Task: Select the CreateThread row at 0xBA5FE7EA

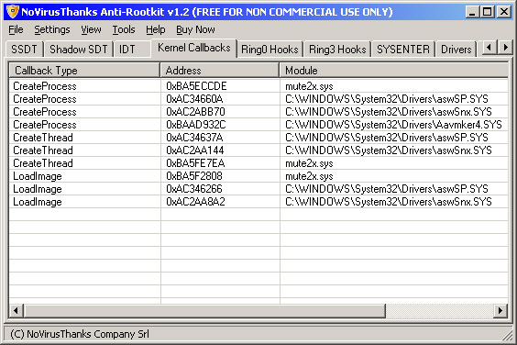Action: pos(258,163)
